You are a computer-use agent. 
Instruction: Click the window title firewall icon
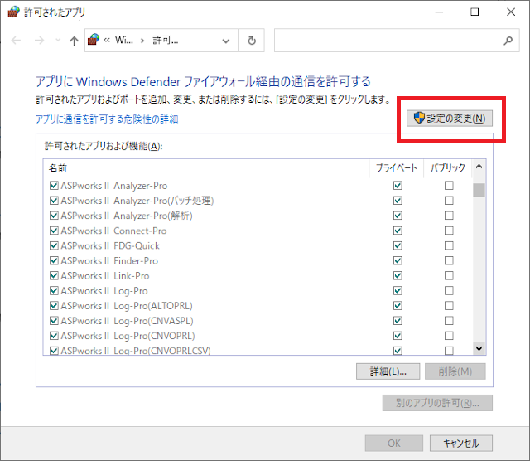point(13,12)
